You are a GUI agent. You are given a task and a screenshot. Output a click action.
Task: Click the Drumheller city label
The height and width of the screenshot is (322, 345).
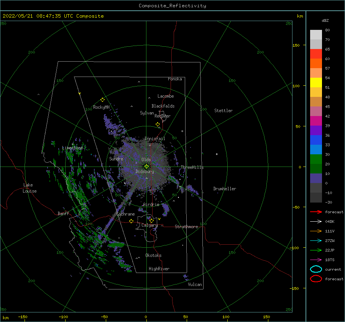[225, 189]
